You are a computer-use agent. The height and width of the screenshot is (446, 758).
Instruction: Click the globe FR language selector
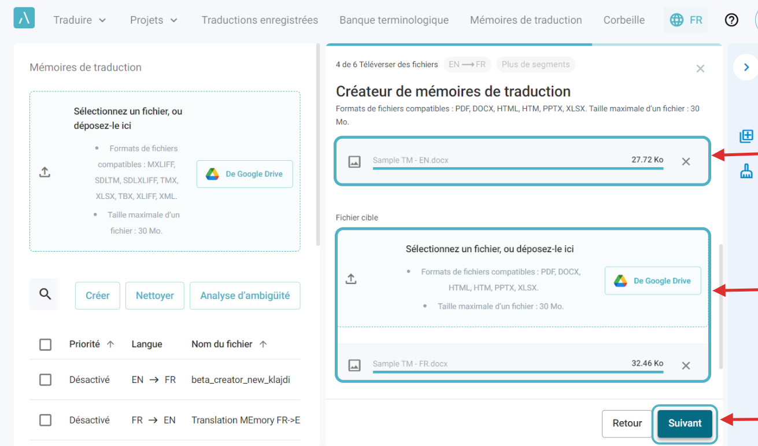tap(686, 20)
